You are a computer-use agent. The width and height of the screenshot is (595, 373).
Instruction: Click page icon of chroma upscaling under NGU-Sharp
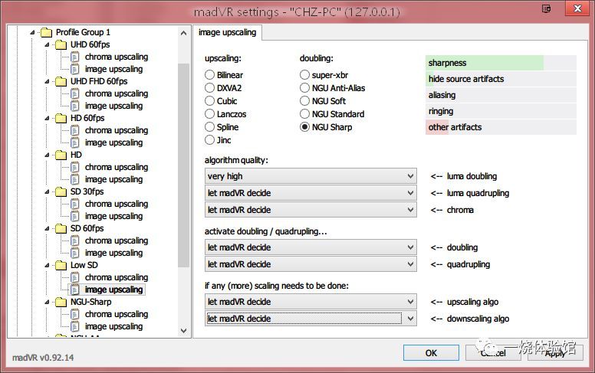point(74,314)
